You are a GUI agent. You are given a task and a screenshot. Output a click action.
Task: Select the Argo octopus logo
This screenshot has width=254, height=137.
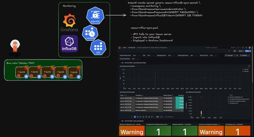click(15, 48)
